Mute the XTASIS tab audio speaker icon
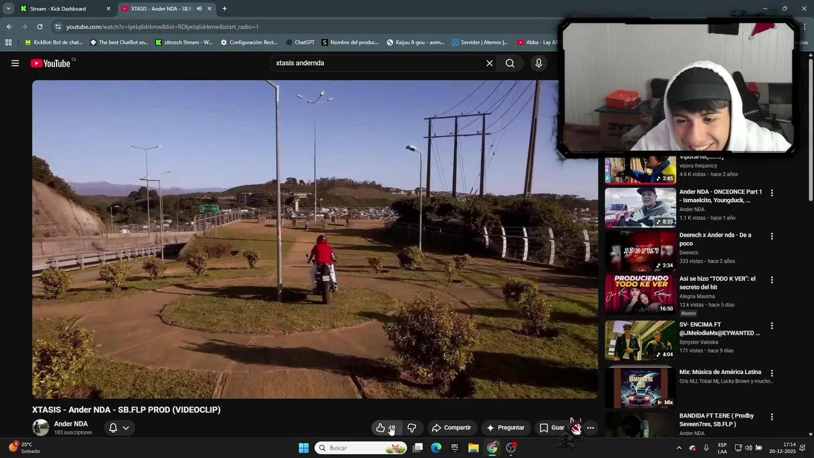The height and width of the screenshot is (458, 814). click(199, 9)
